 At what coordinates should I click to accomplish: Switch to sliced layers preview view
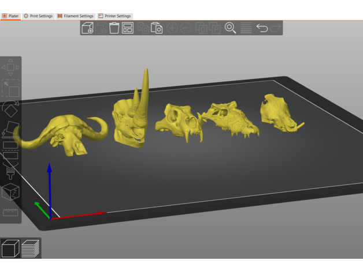[x=30, y=248]
